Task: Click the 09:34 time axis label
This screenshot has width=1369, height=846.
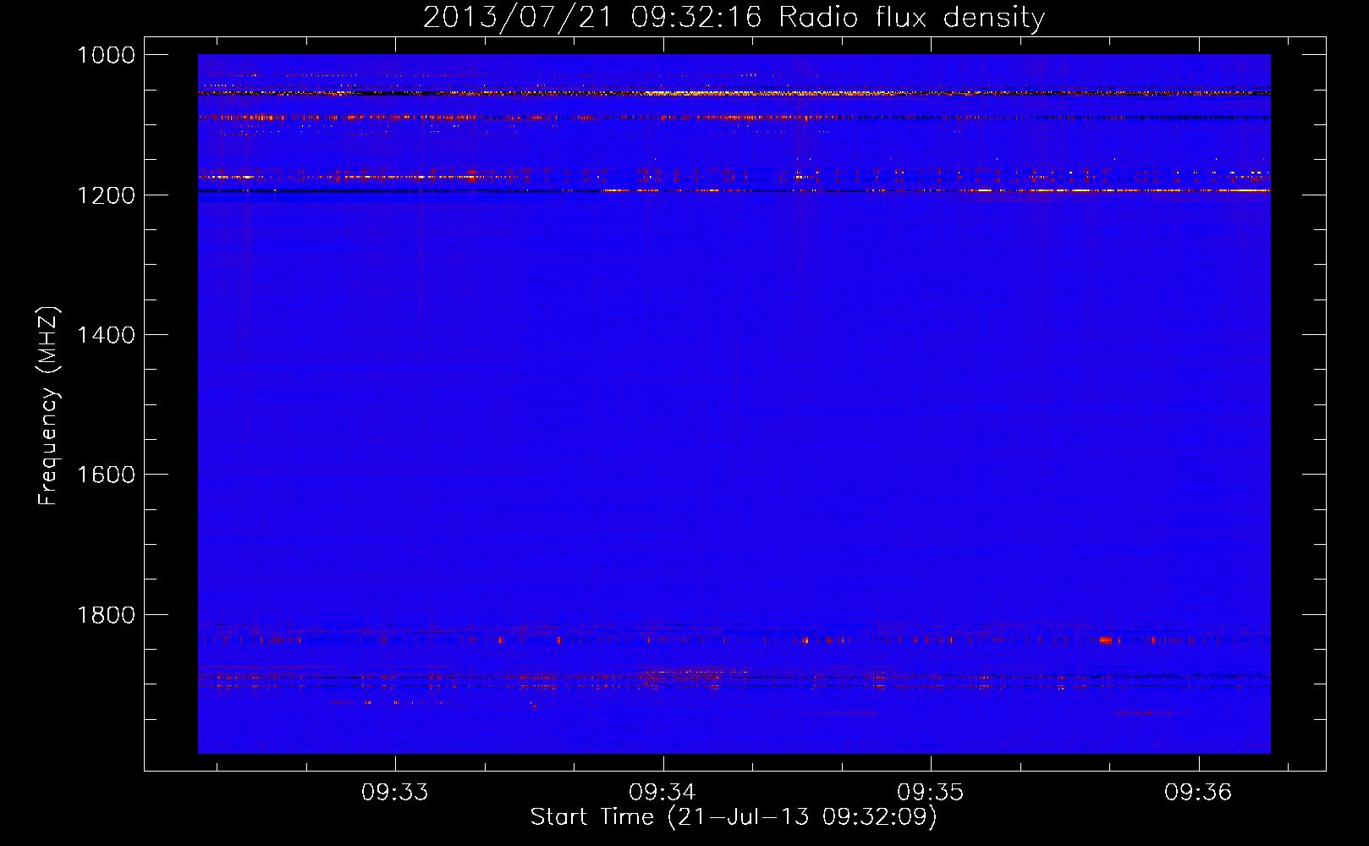Action: 663,793
